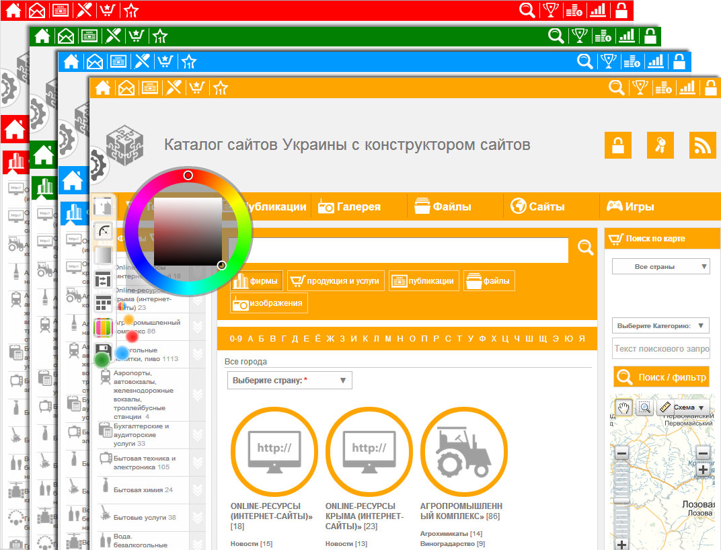721x550 pixels.
Task: Enable the hand pan tool on the map
Action: coord(623,407)
